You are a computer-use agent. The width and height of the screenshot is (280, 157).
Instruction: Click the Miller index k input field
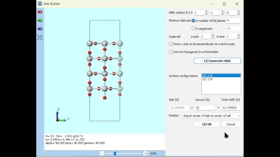tap(216, 13)
